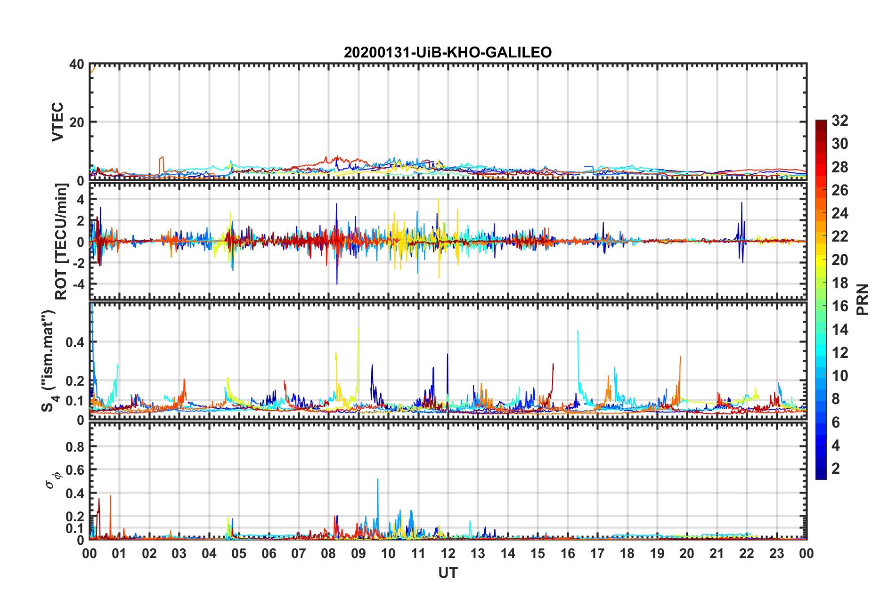This screenshot has height=599, width=896.
Task: Select the 06 hour label on the UT axis
Action: click(x=269, y=553)
